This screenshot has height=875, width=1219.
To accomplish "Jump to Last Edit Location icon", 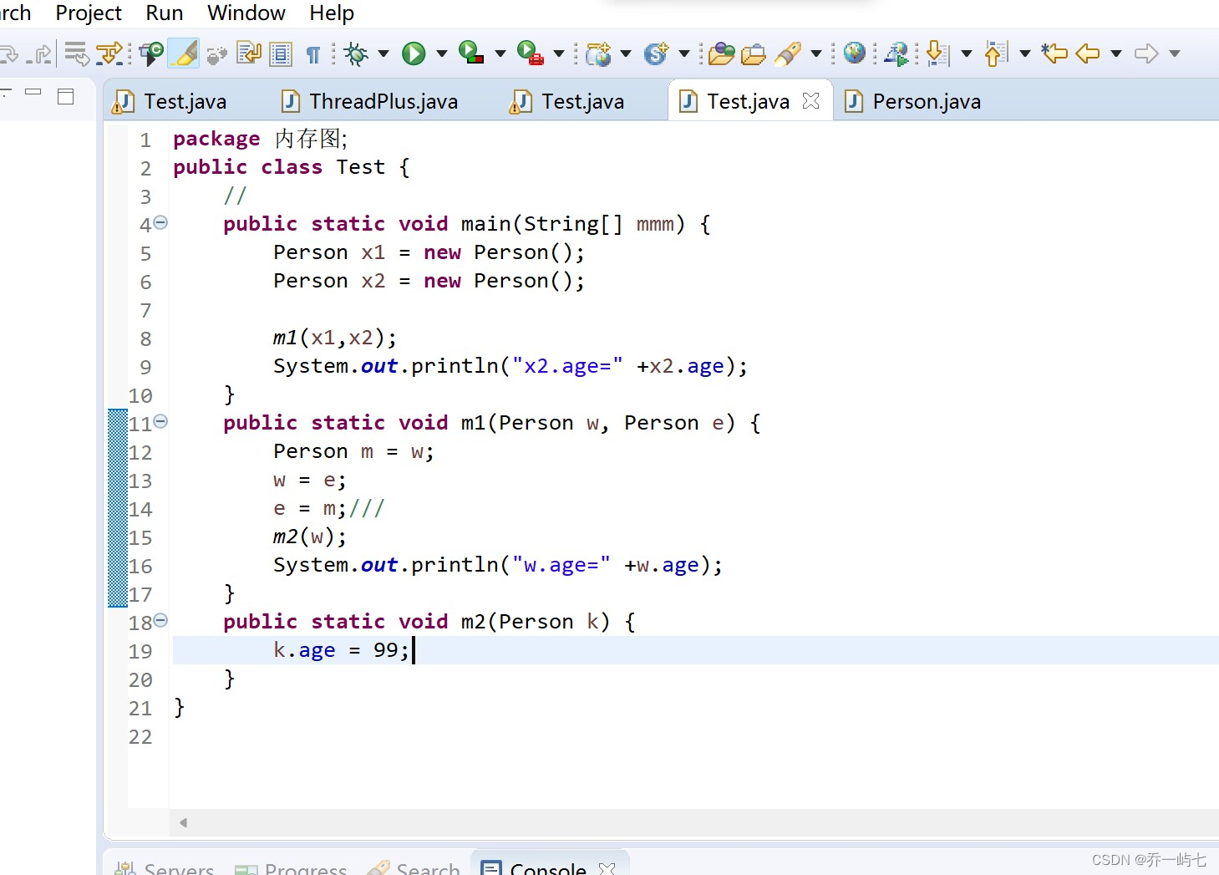I will pos(1054,53).
